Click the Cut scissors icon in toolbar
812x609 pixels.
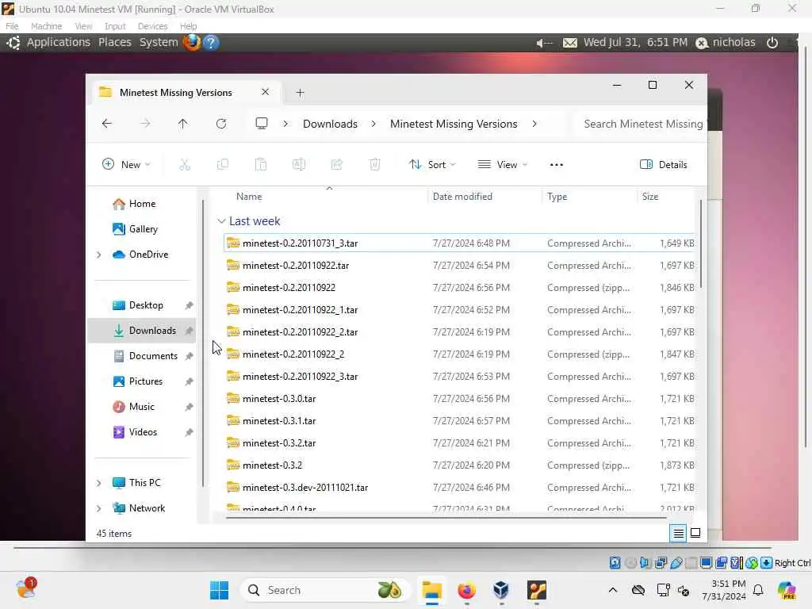click(184, 165)
